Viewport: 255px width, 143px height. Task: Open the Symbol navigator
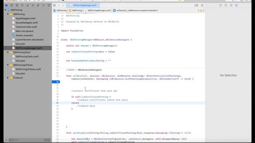pos(17,5)
